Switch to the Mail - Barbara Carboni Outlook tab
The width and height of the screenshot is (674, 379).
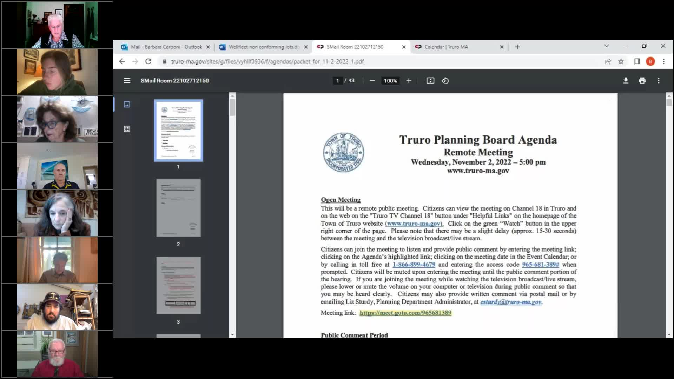[165, 46]
